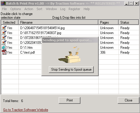Open the Go to Traction Software Website link
The width and height of the screenshot is (140, 113).
[26, 110]
